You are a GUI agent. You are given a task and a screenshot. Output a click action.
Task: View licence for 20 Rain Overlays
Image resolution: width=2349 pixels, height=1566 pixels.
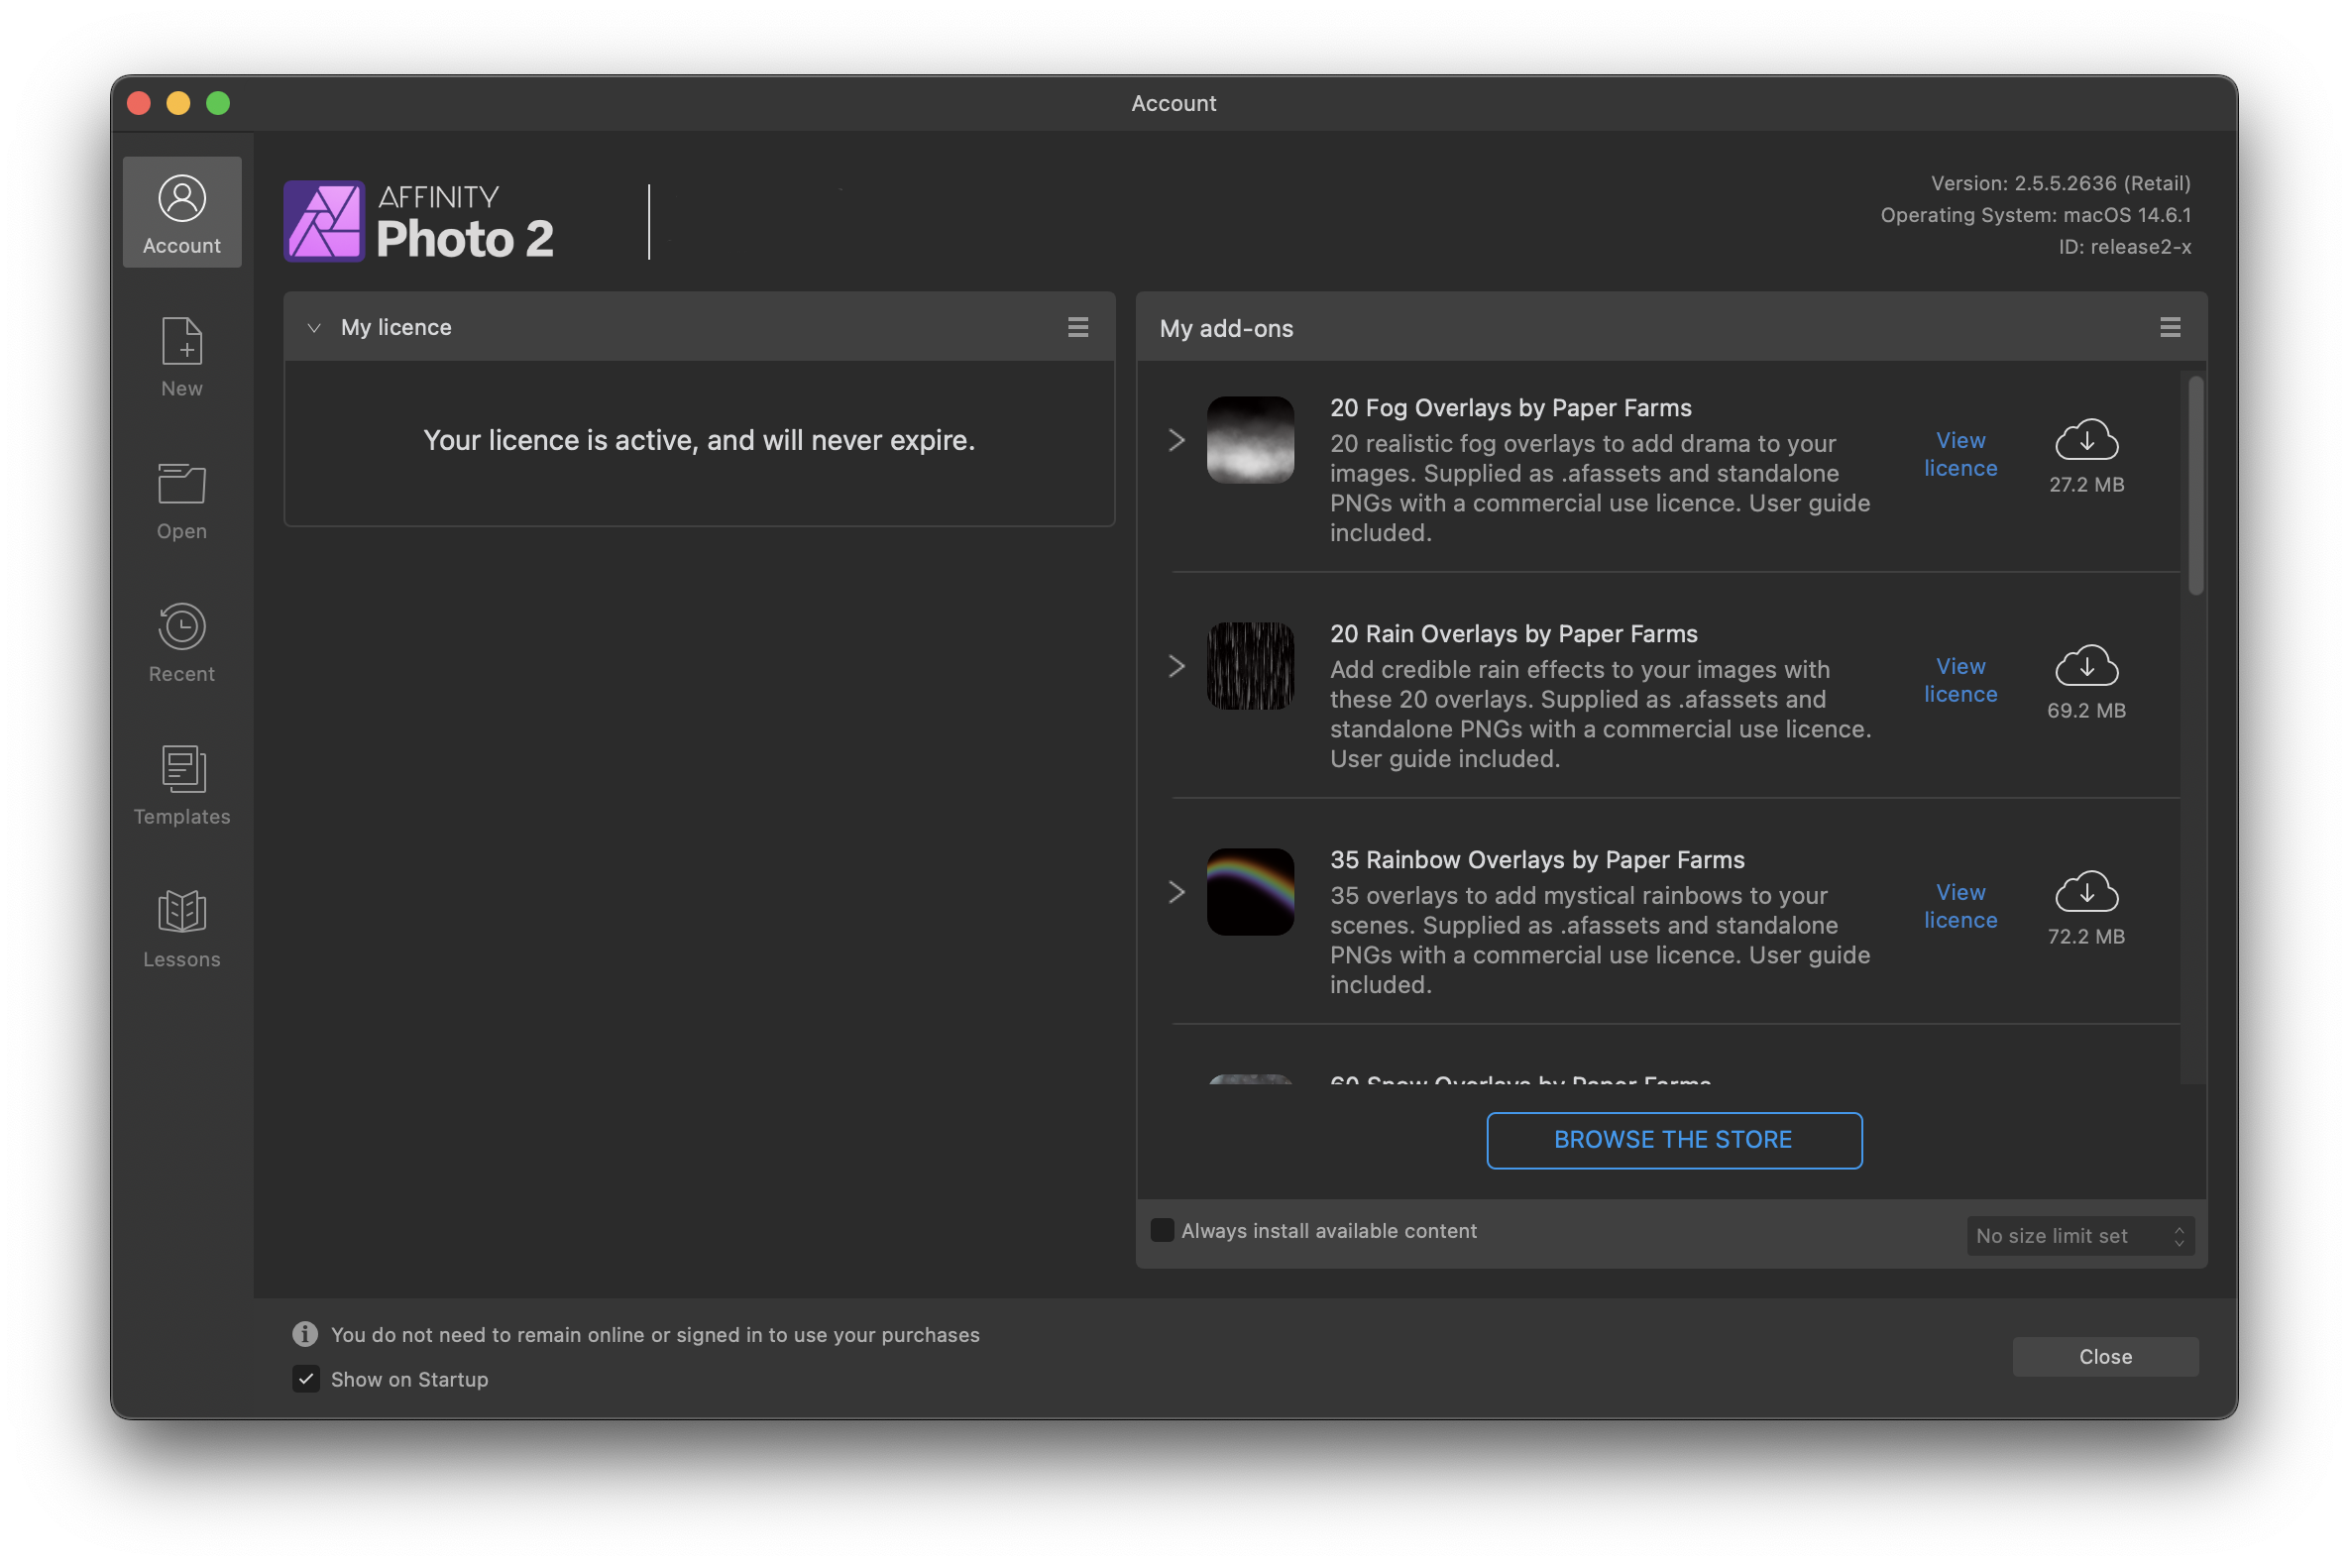click(1960, 680)
